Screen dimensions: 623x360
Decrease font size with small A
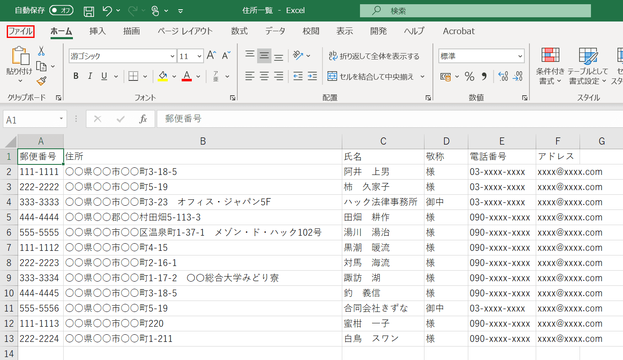[226, 56]
